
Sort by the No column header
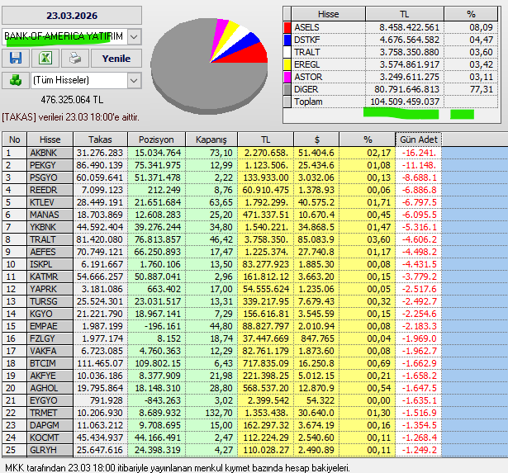(15, 140)
